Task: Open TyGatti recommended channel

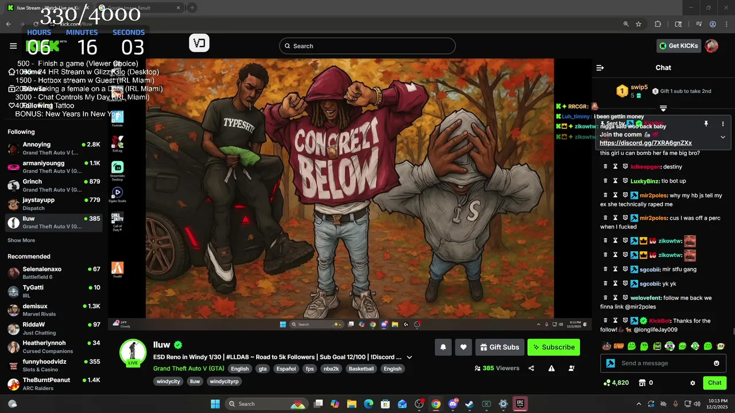Action: click(x=54, y=291)
